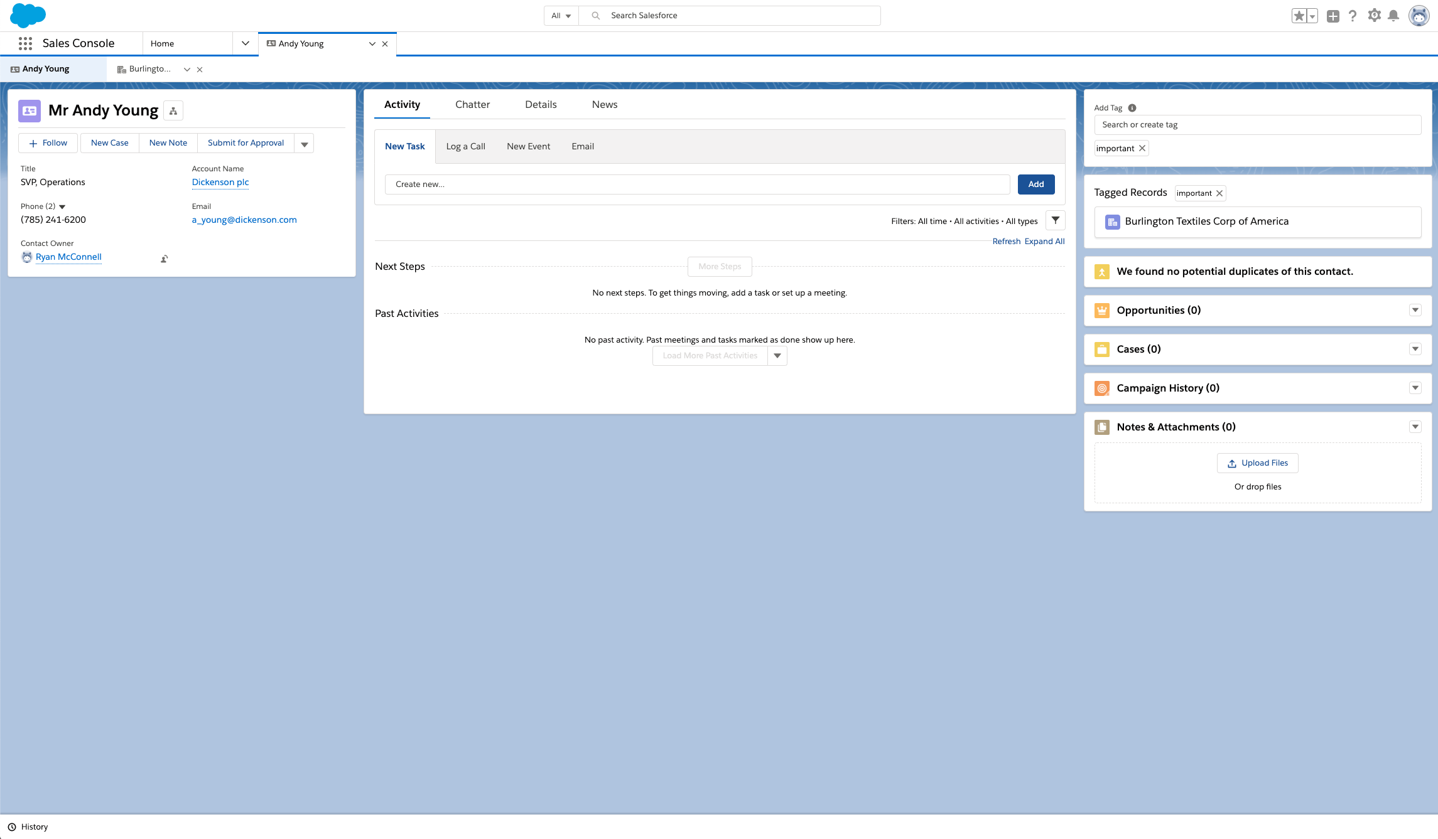Select the Email composer tab
1438x839 pixels.
coord(583,147)
